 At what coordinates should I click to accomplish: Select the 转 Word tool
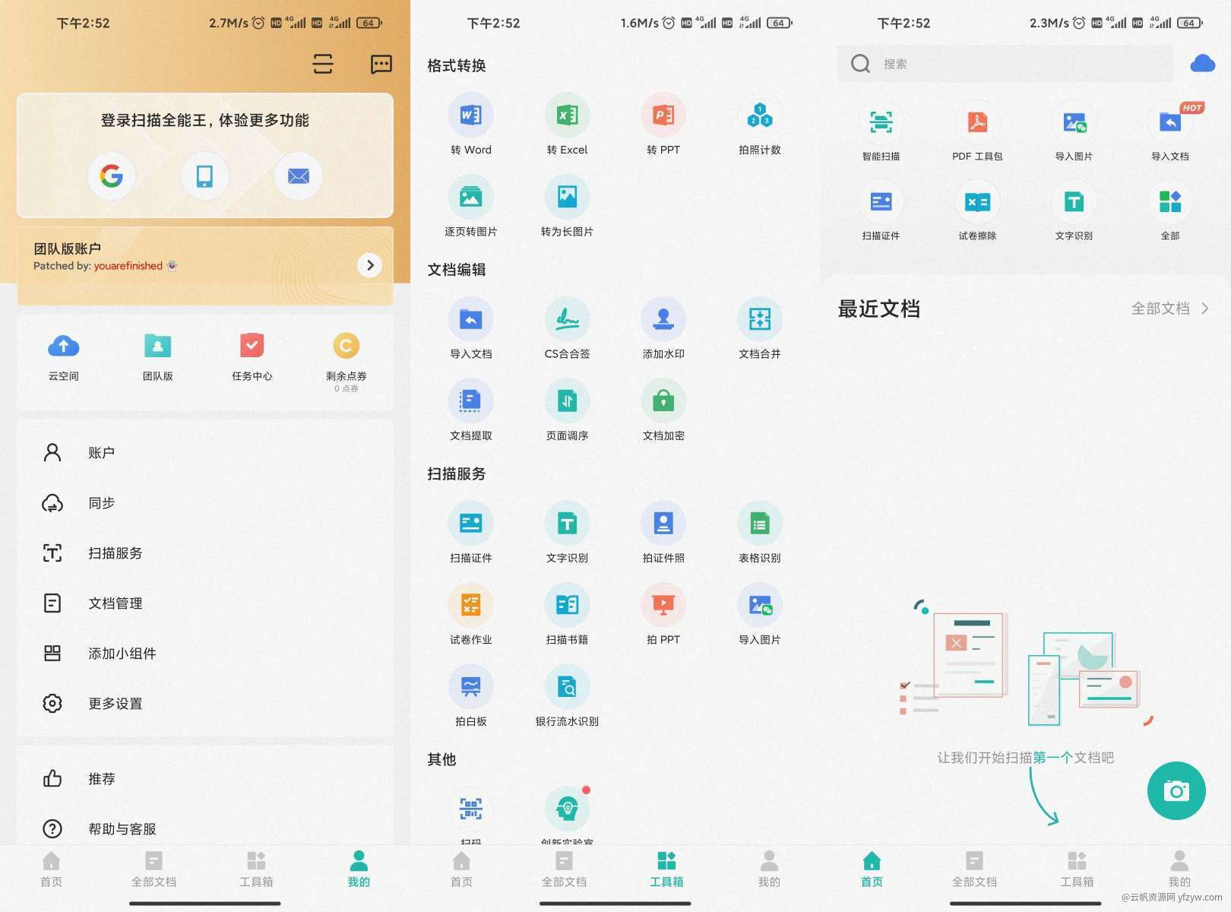[x=471, y=124]
